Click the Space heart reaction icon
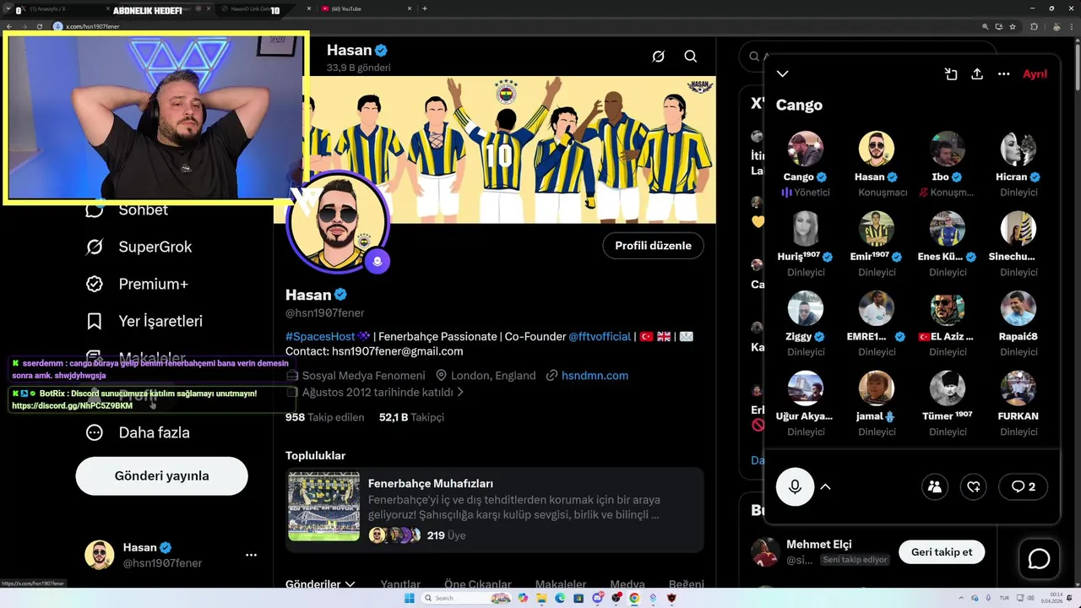Image resolution: width=1081 pixels, height=608 pixels. [974, 486]
